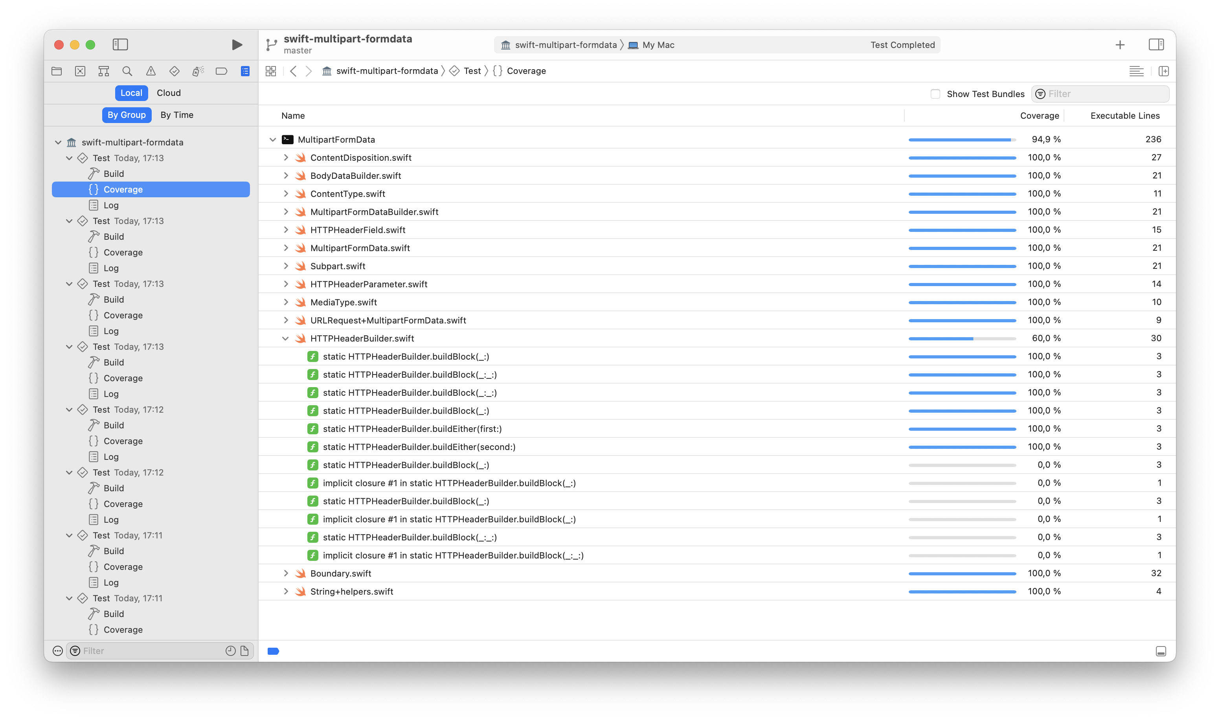Image resolution: width=1220 pixels, height=720 pixels.
Task: Switch to Cloud results
Action: (x=168, y=93)
